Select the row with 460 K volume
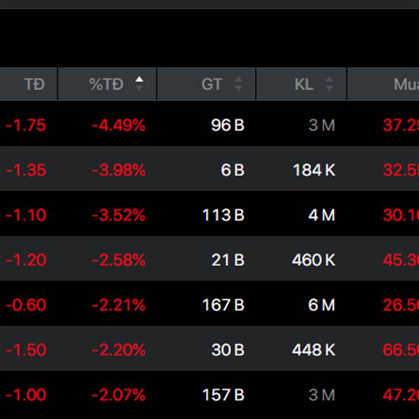Viewport: 419px width, 419px height. tap(209, 260)
